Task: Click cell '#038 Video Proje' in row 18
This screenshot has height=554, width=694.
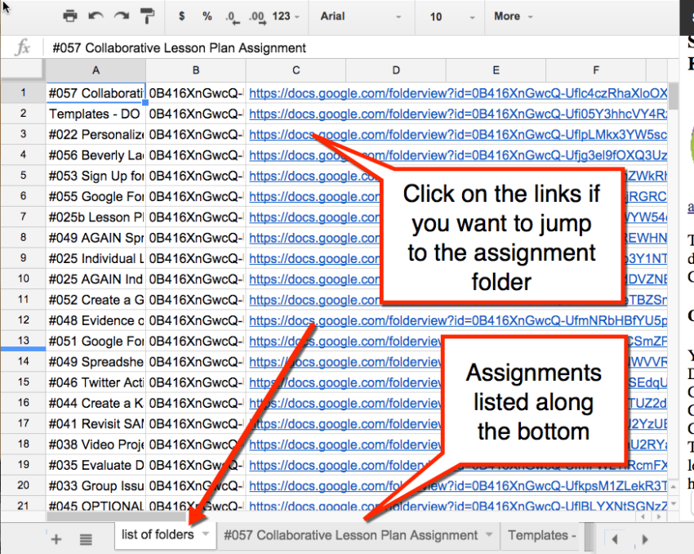Action: (96, 445)
